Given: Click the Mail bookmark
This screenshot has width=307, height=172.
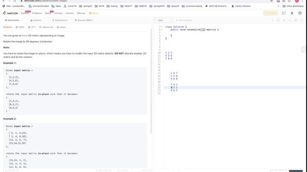Looking at the screenshot, I should point(14,6).
